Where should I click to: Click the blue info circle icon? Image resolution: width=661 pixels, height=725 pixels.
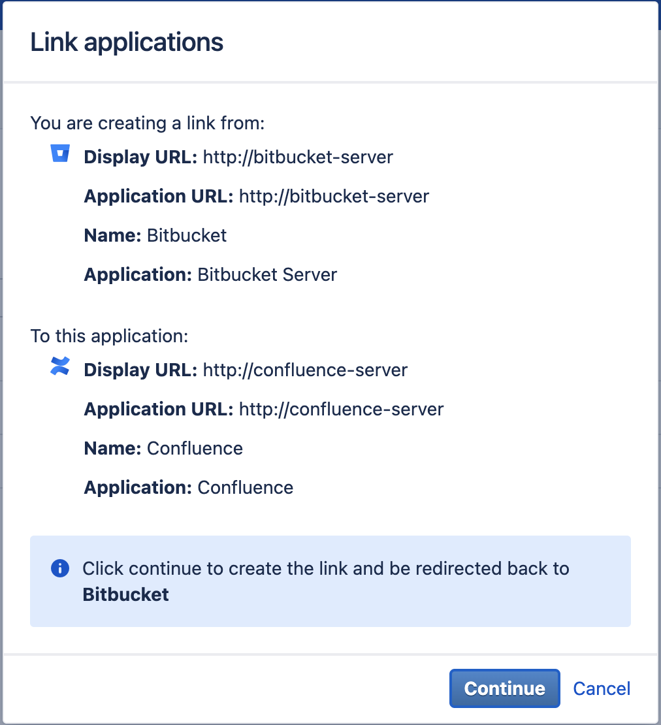tap(60, 568)
